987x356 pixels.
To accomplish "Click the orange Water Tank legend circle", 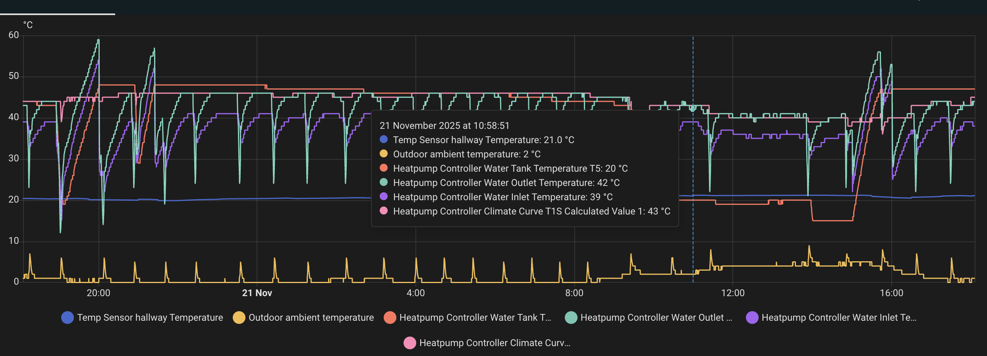I will coord(390,318).
